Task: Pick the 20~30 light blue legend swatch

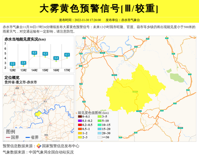Action: coord(99,133)
